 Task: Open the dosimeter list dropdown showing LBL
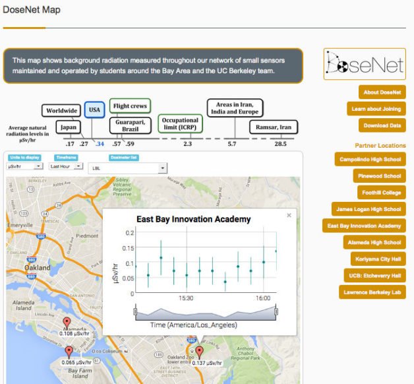point(128,168)
